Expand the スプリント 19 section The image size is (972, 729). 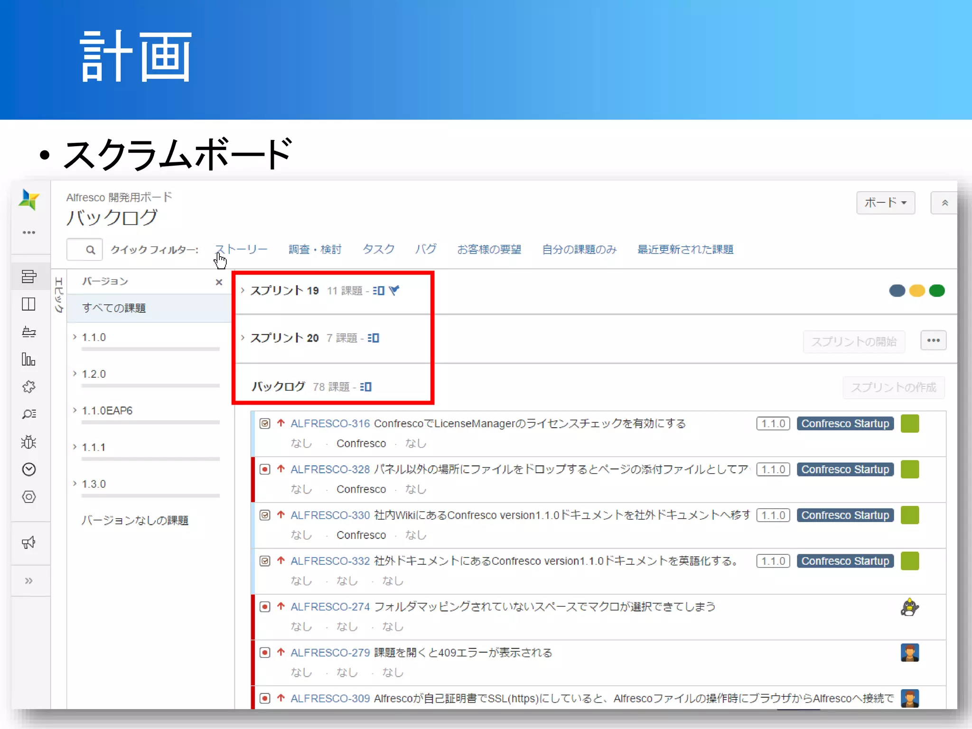tap(243, 290)
